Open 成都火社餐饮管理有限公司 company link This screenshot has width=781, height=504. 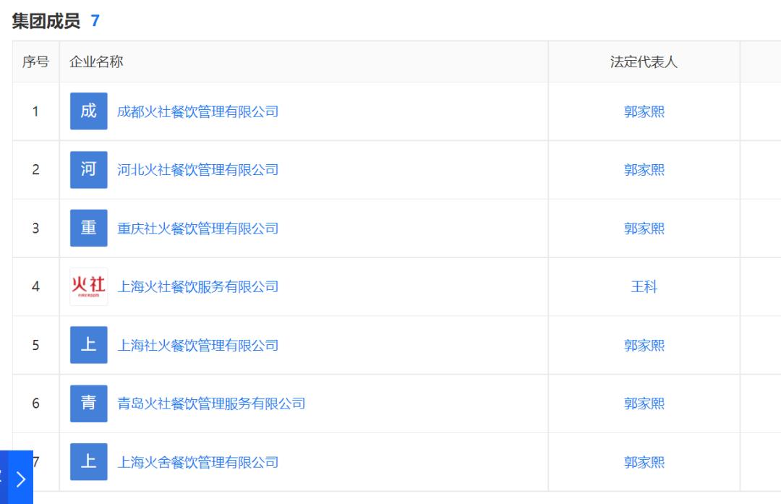[197, 111]
